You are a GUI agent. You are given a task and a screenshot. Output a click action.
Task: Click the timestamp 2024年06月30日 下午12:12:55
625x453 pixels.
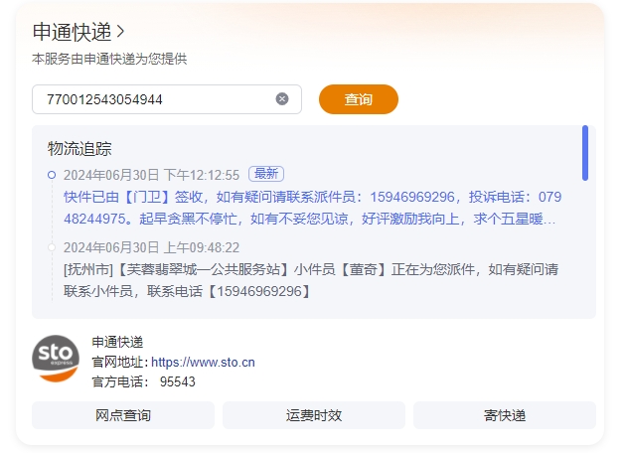(151, 175)
